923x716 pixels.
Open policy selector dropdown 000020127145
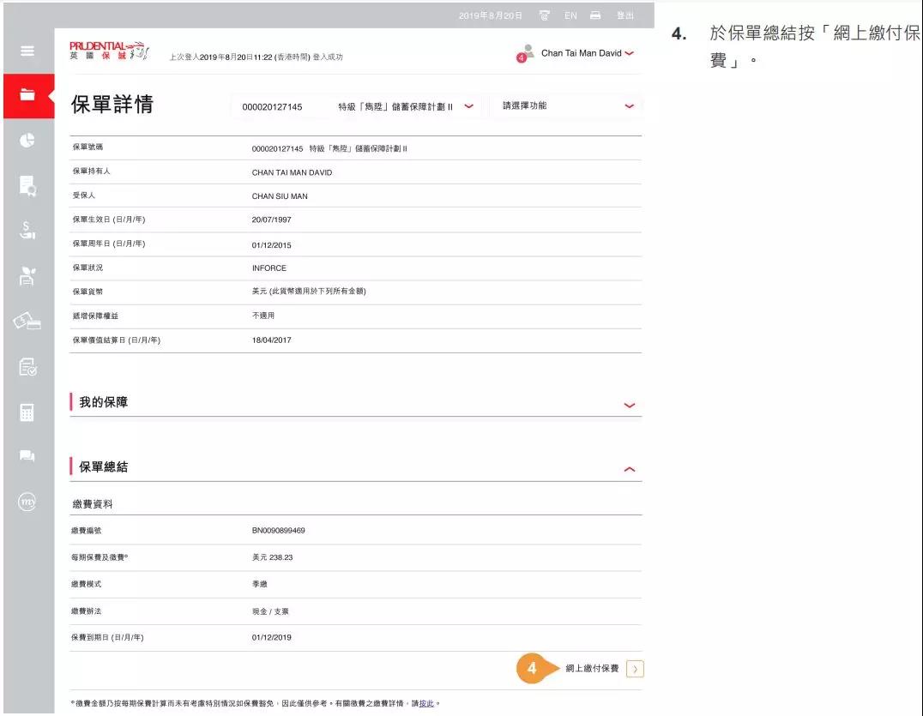[x=358, y=106]
